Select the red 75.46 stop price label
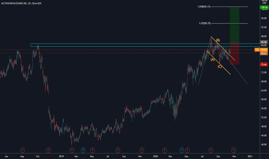The width and height of the screenshot is (269, 159). [264, 65]
